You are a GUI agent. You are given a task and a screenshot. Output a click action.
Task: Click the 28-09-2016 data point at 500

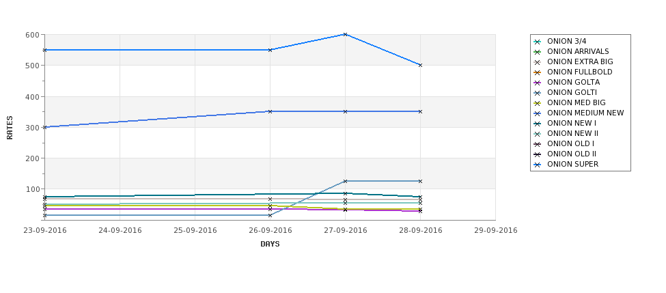420,66
